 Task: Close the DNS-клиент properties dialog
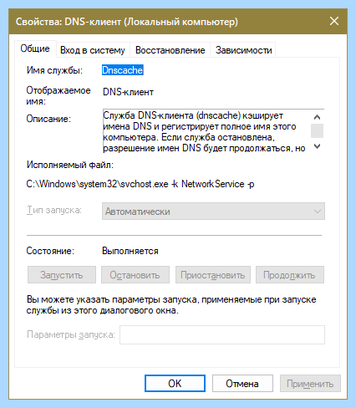tap(334, 21)
